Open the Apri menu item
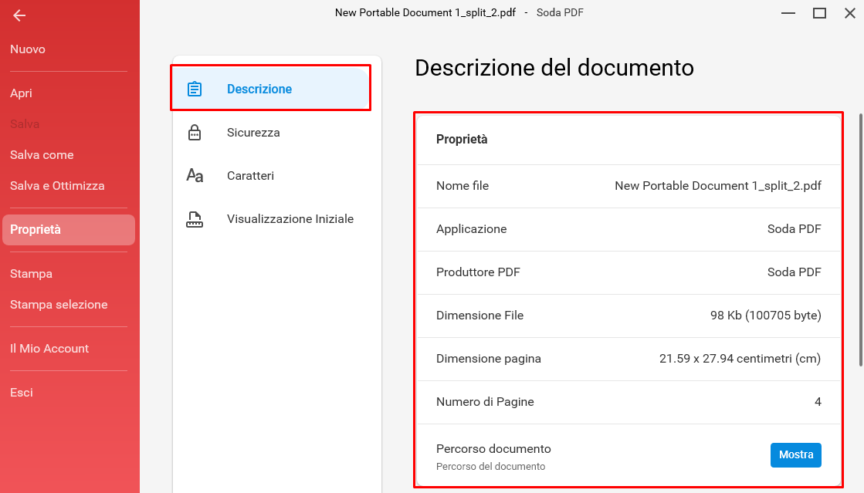Image resolution: width=864 pixels, height=493 pixels. (21, 93)
